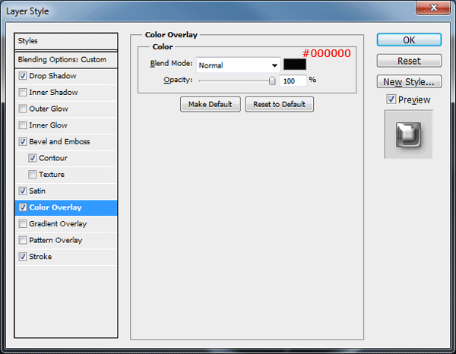Select the Contour label
Viewport: 456px width, 354px height.
pos(53,158)
